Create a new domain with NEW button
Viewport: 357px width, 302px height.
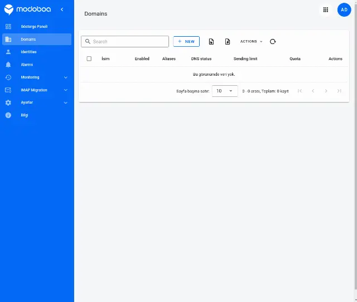(186, 41)
